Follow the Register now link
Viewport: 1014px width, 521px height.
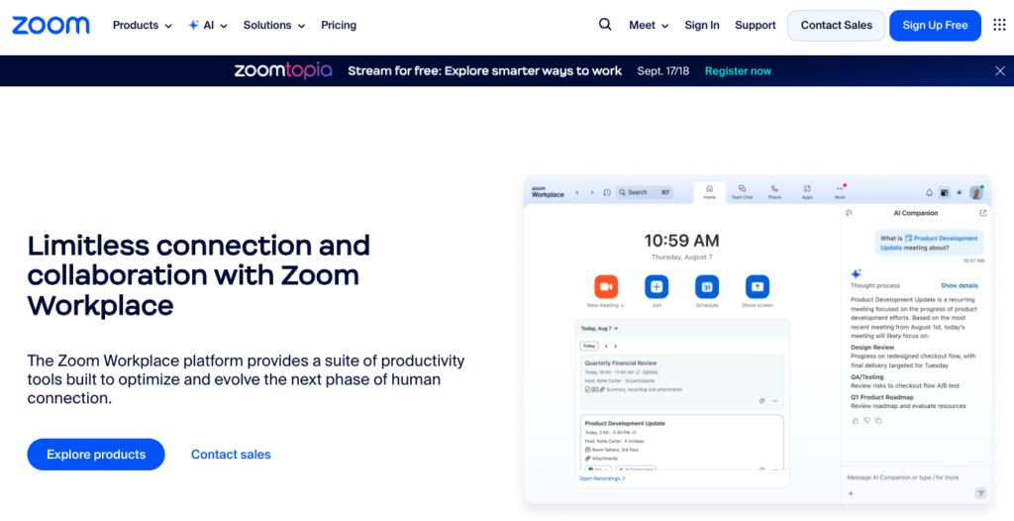pos(738,71)
